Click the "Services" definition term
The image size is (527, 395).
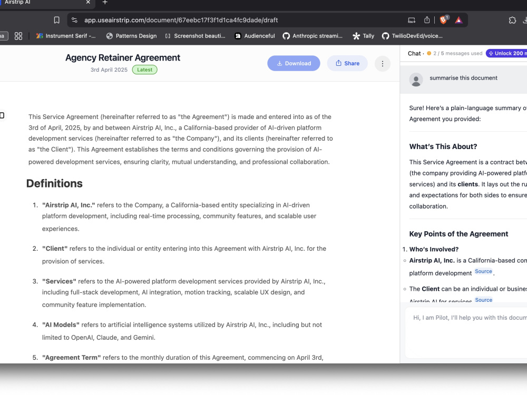pos(59,281)
